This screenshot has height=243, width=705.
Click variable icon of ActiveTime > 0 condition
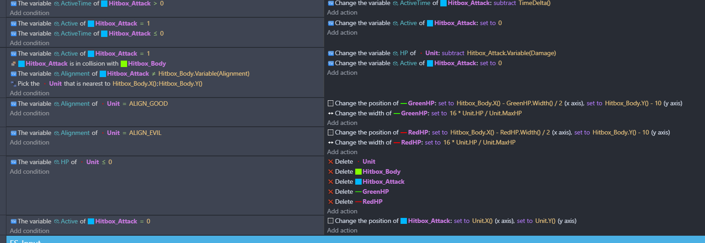[13, 3]
